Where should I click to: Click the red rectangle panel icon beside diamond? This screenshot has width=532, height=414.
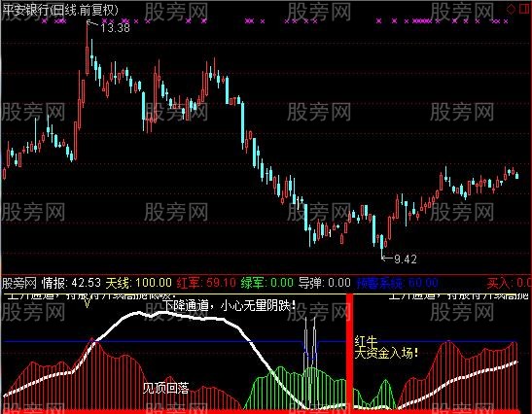pos(525,9)
